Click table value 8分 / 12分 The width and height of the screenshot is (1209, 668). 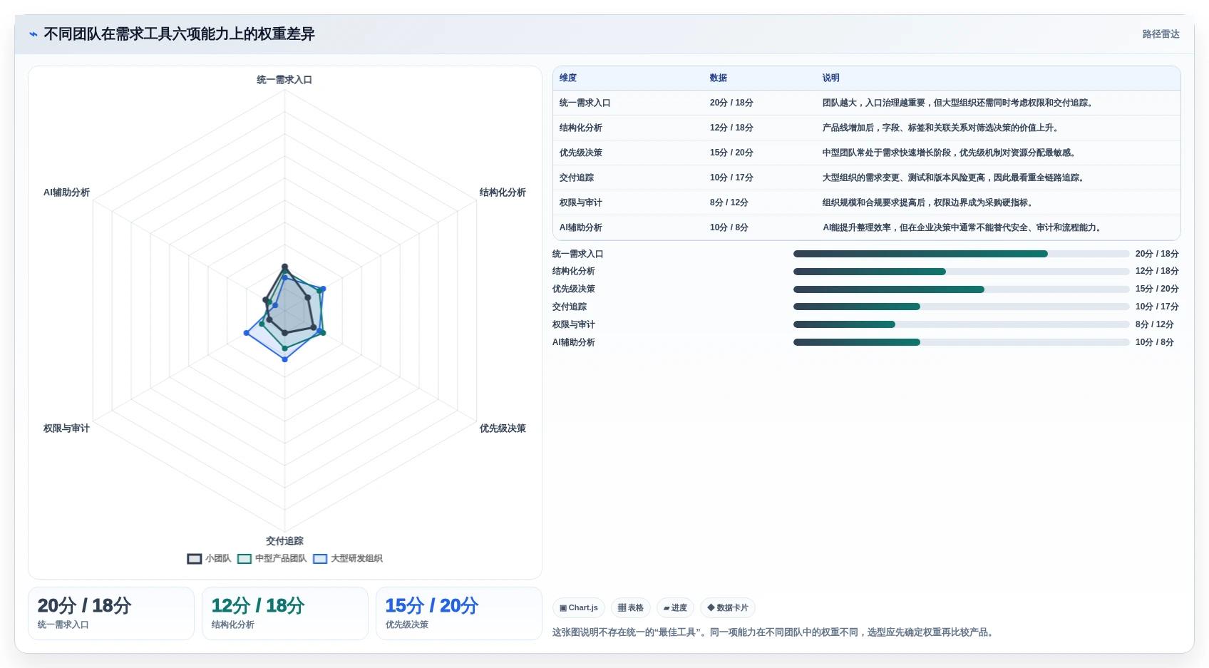729,203
